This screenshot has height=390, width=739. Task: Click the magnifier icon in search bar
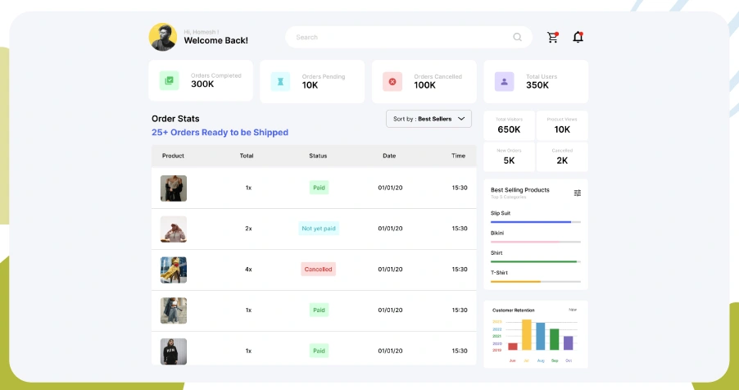click(x=517, y=37)
